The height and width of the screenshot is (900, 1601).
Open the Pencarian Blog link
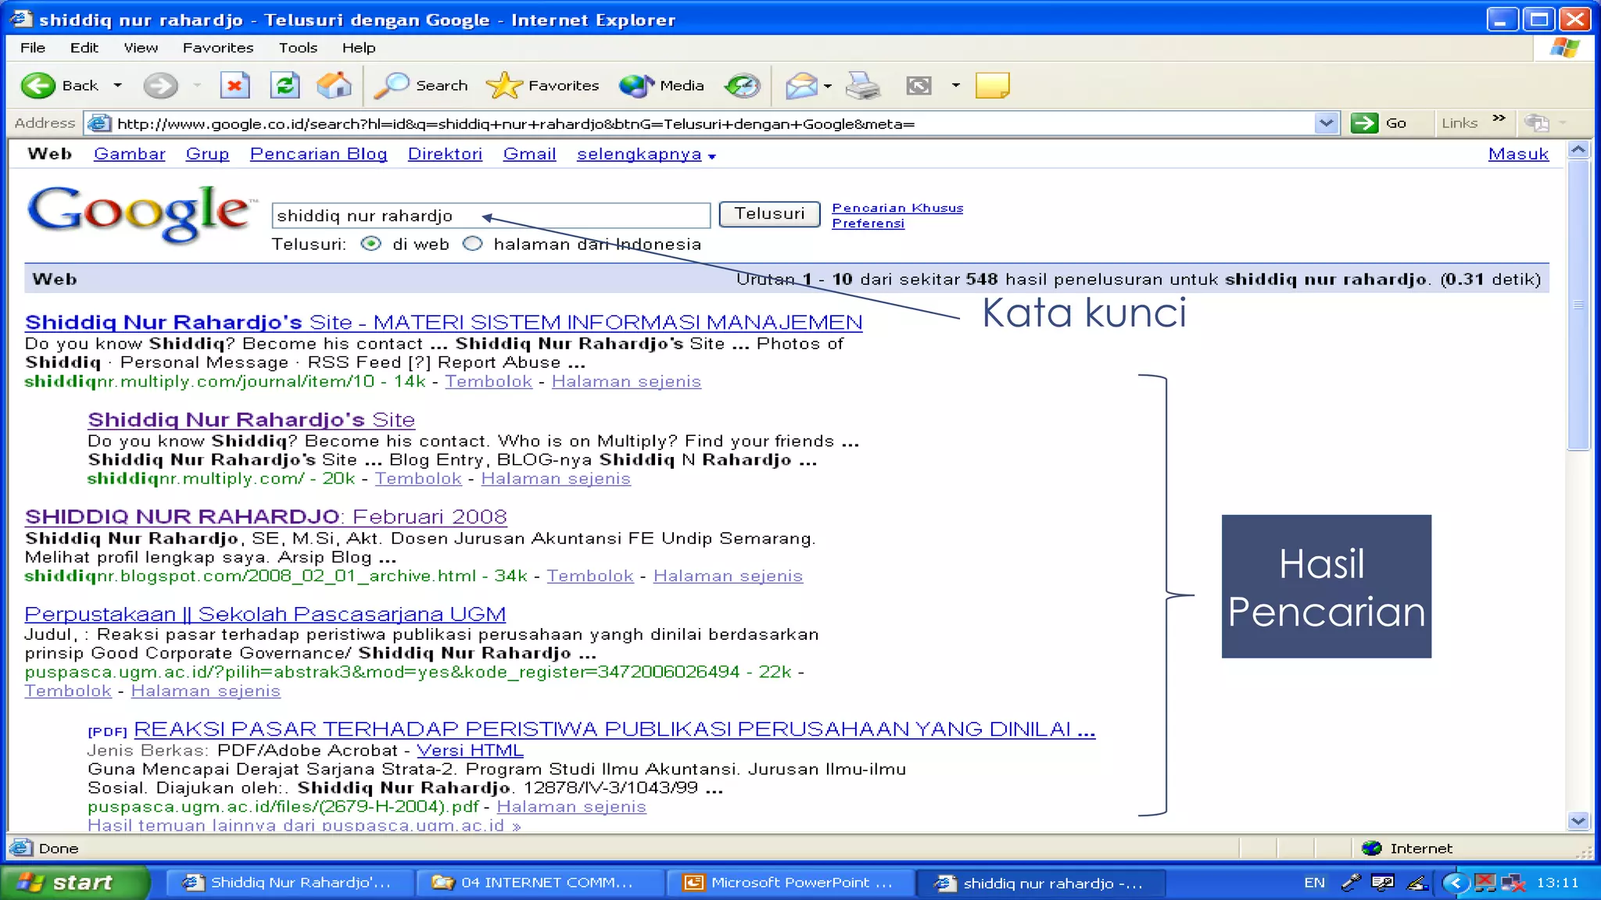319,154
